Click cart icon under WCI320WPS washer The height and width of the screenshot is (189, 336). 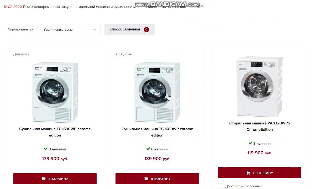248,173
